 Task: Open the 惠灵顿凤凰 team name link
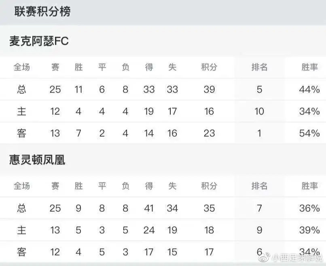point(37,160)
